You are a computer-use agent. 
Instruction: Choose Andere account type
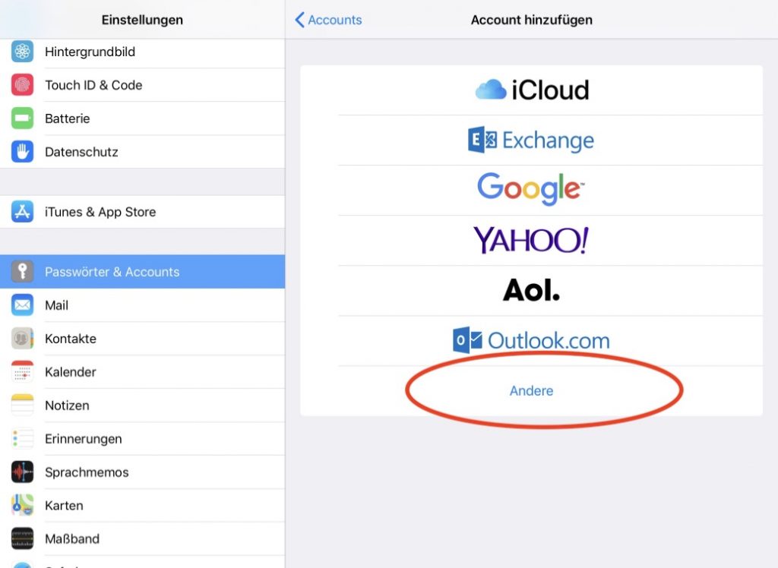531,391
